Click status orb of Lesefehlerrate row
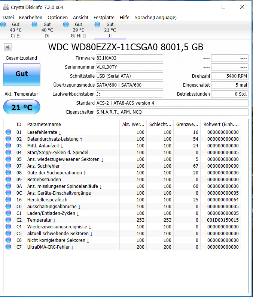Screen dimensions: 253x297 coord(8,132)
